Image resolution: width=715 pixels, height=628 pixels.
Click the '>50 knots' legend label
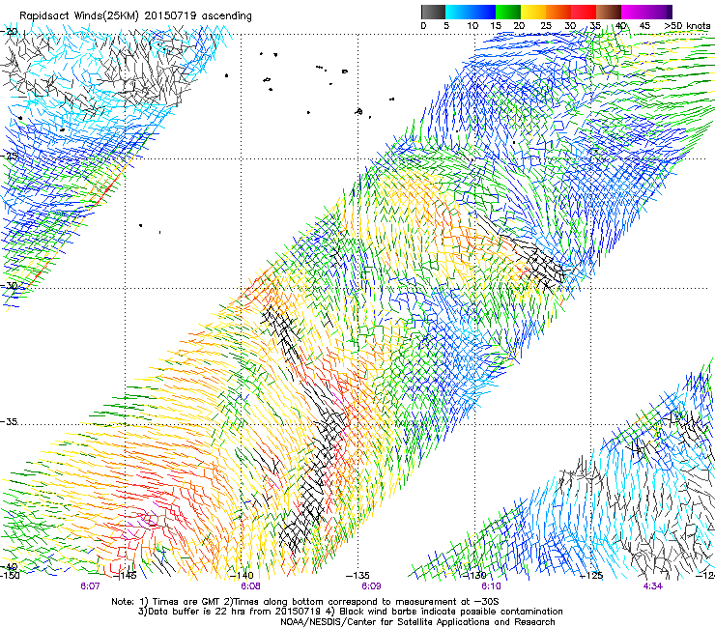687,25
